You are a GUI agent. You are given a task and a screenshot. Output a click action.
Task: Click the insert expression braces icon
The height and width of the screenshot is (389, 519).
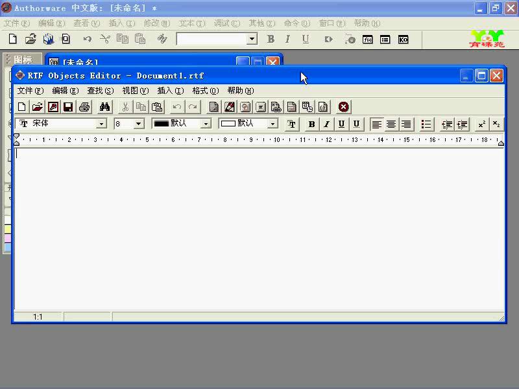[322, 107]
